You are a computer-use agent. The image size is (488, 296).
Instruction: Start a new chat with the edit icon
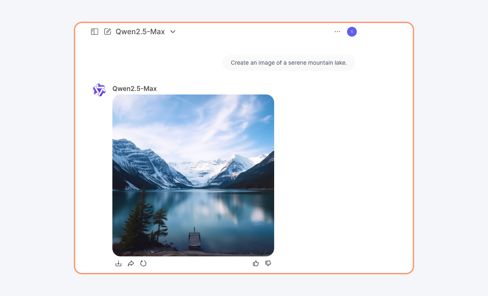pyautogui.click(x=107, y=31)
